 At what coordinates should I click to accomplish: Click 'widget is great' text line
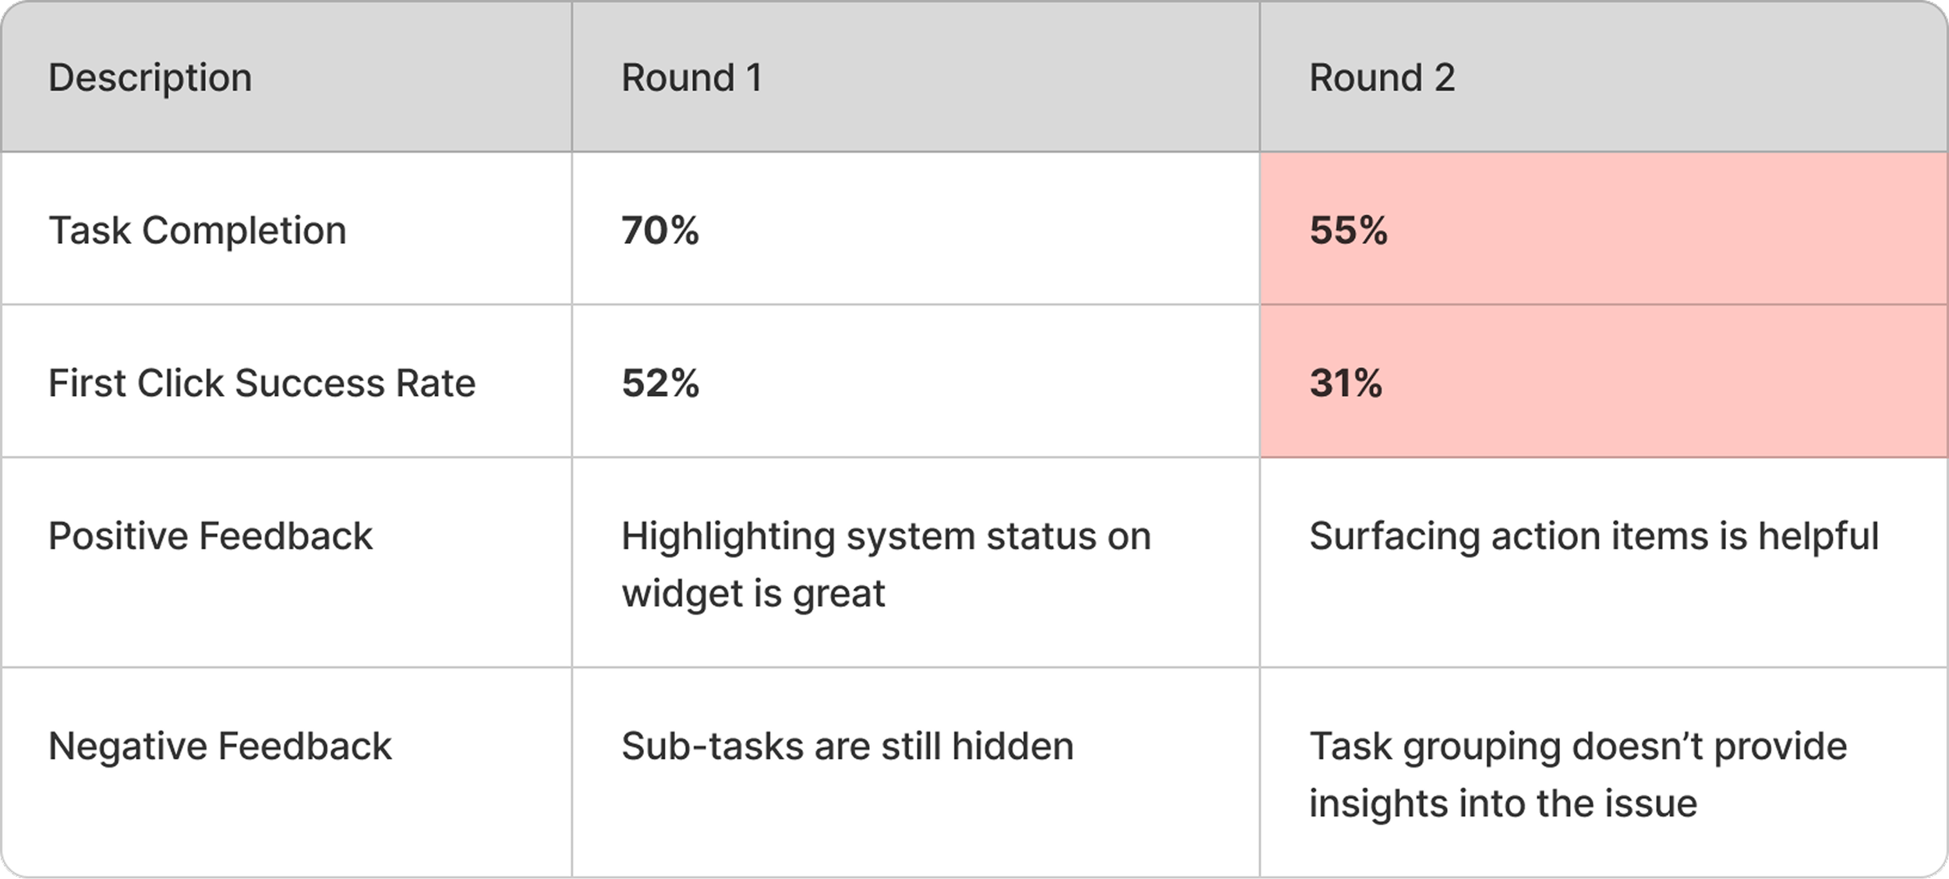point(753,595)
